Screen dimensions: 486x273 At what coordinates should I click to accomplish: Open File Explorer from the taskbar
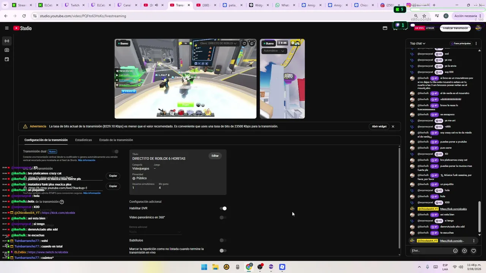pyautogui.click(x=215, y=267)
